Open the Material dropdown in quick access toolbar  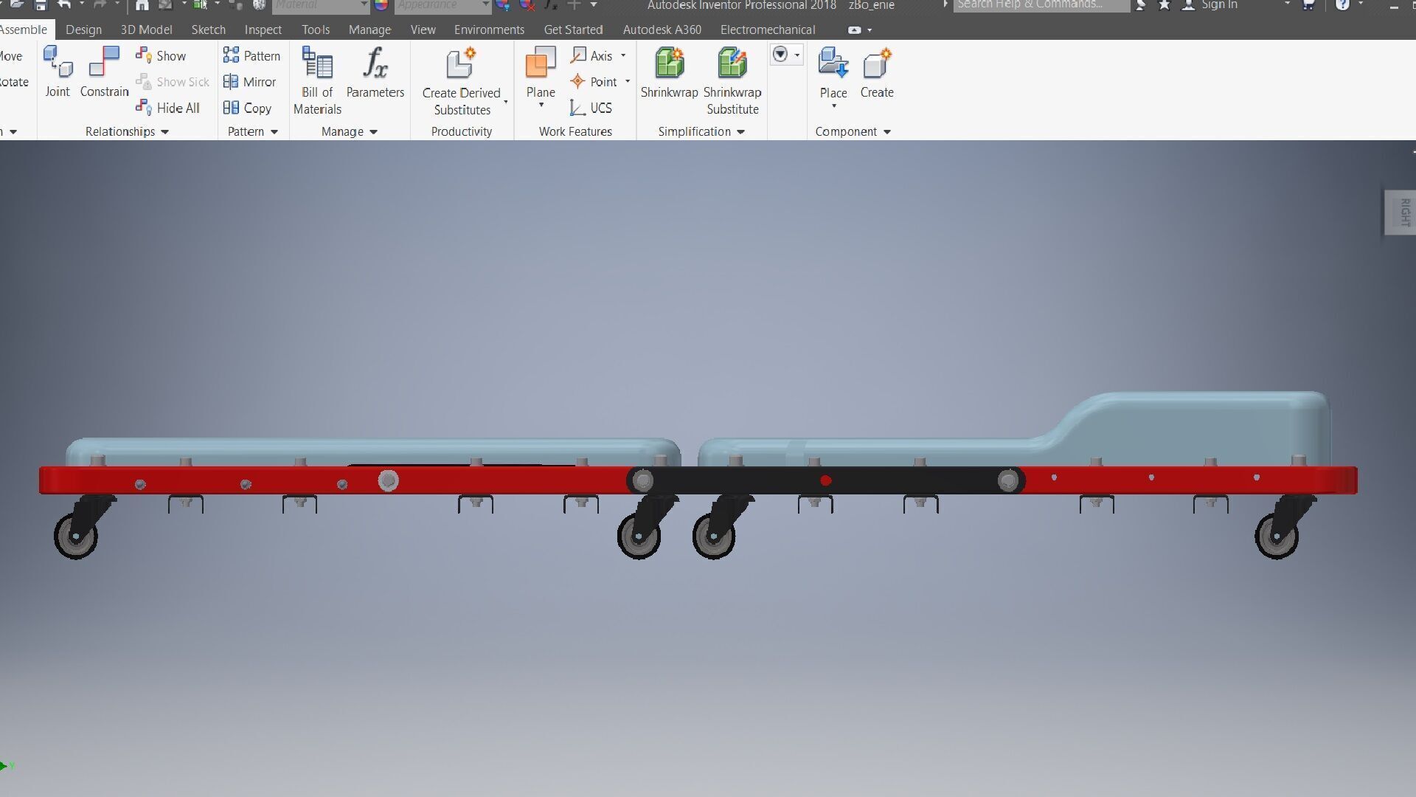[363, 5]
